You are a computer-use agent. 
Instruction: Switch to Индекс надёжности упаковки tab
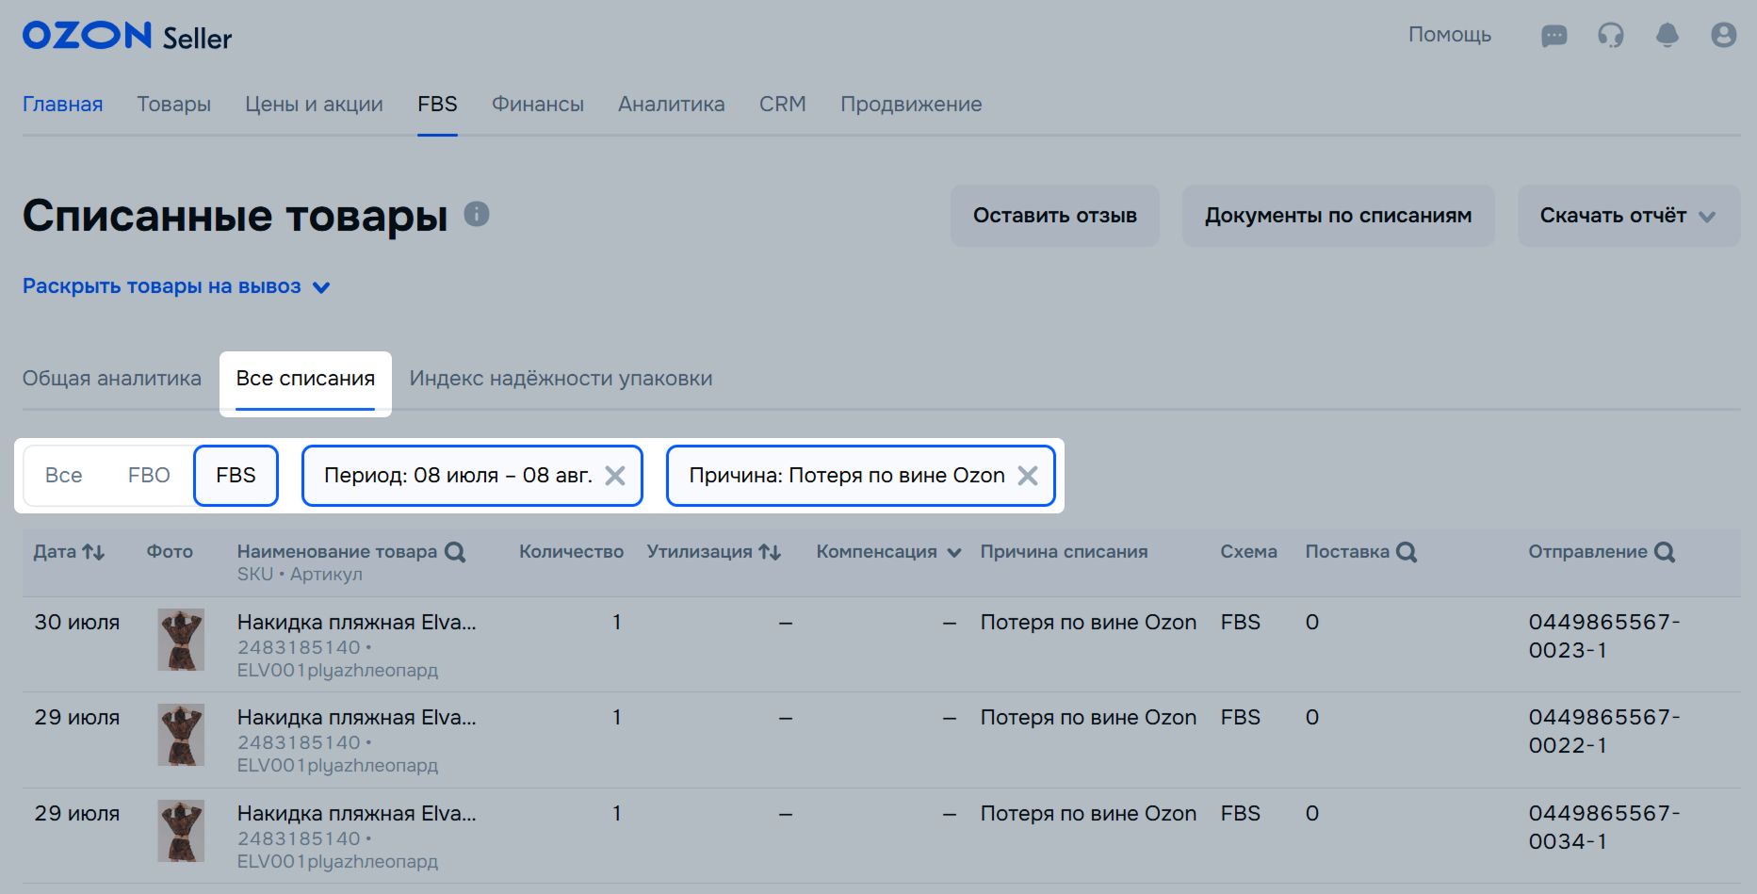tap(561, 379)
